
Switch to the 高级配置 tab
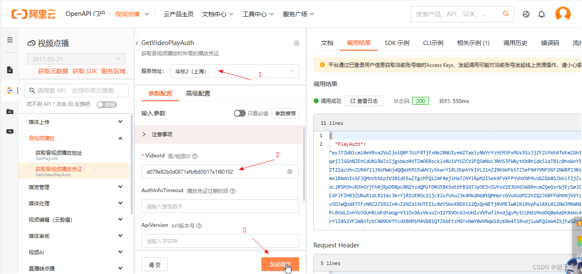(x=198, y=93)
